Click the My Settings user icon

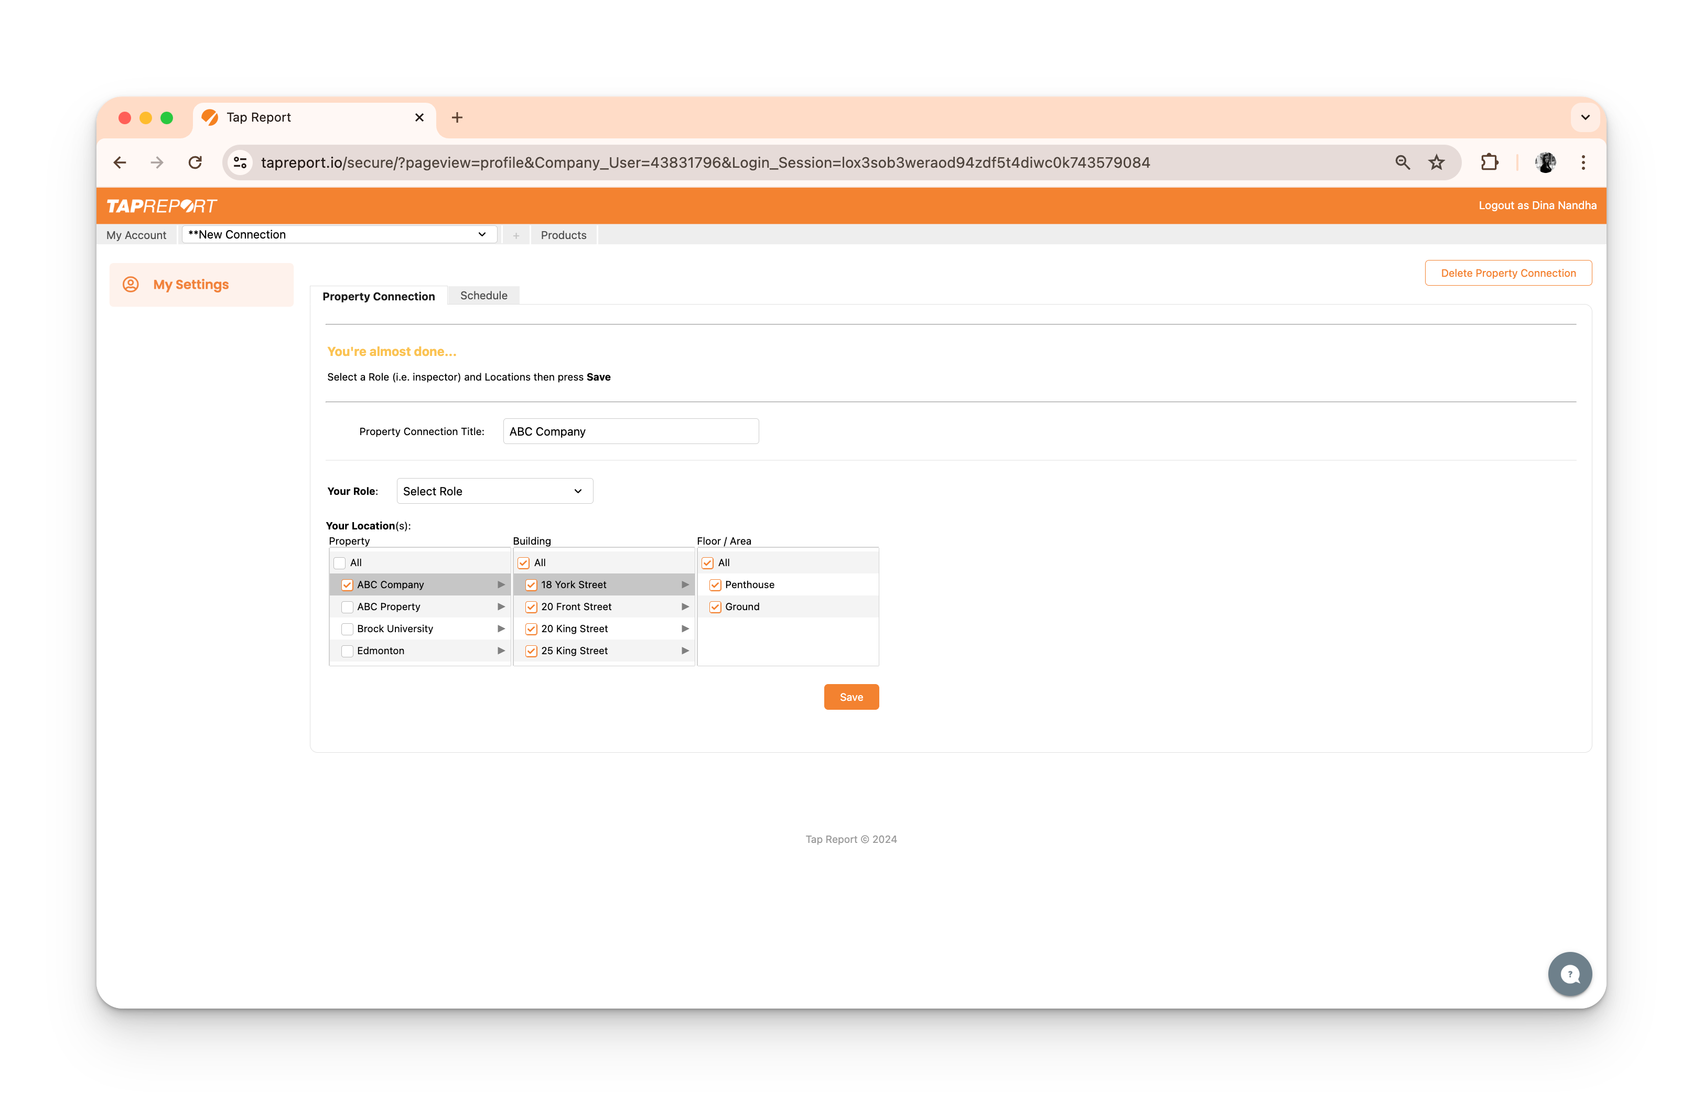pyautogui.click(x=131, y=284)
